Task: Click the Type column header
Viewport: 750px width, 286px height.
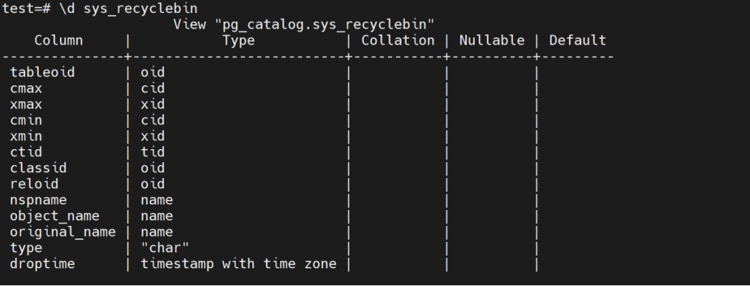Action: 238,41
